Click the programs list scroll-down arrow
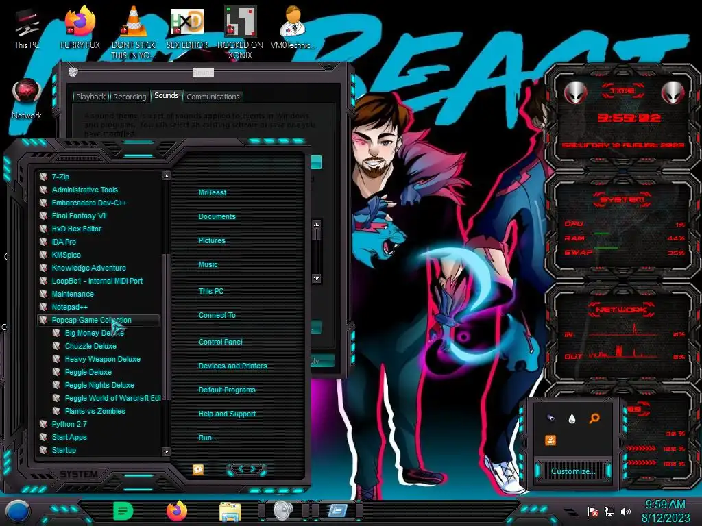Image resolution: width=702 pixels, height=526 pixels. [166, 452]
